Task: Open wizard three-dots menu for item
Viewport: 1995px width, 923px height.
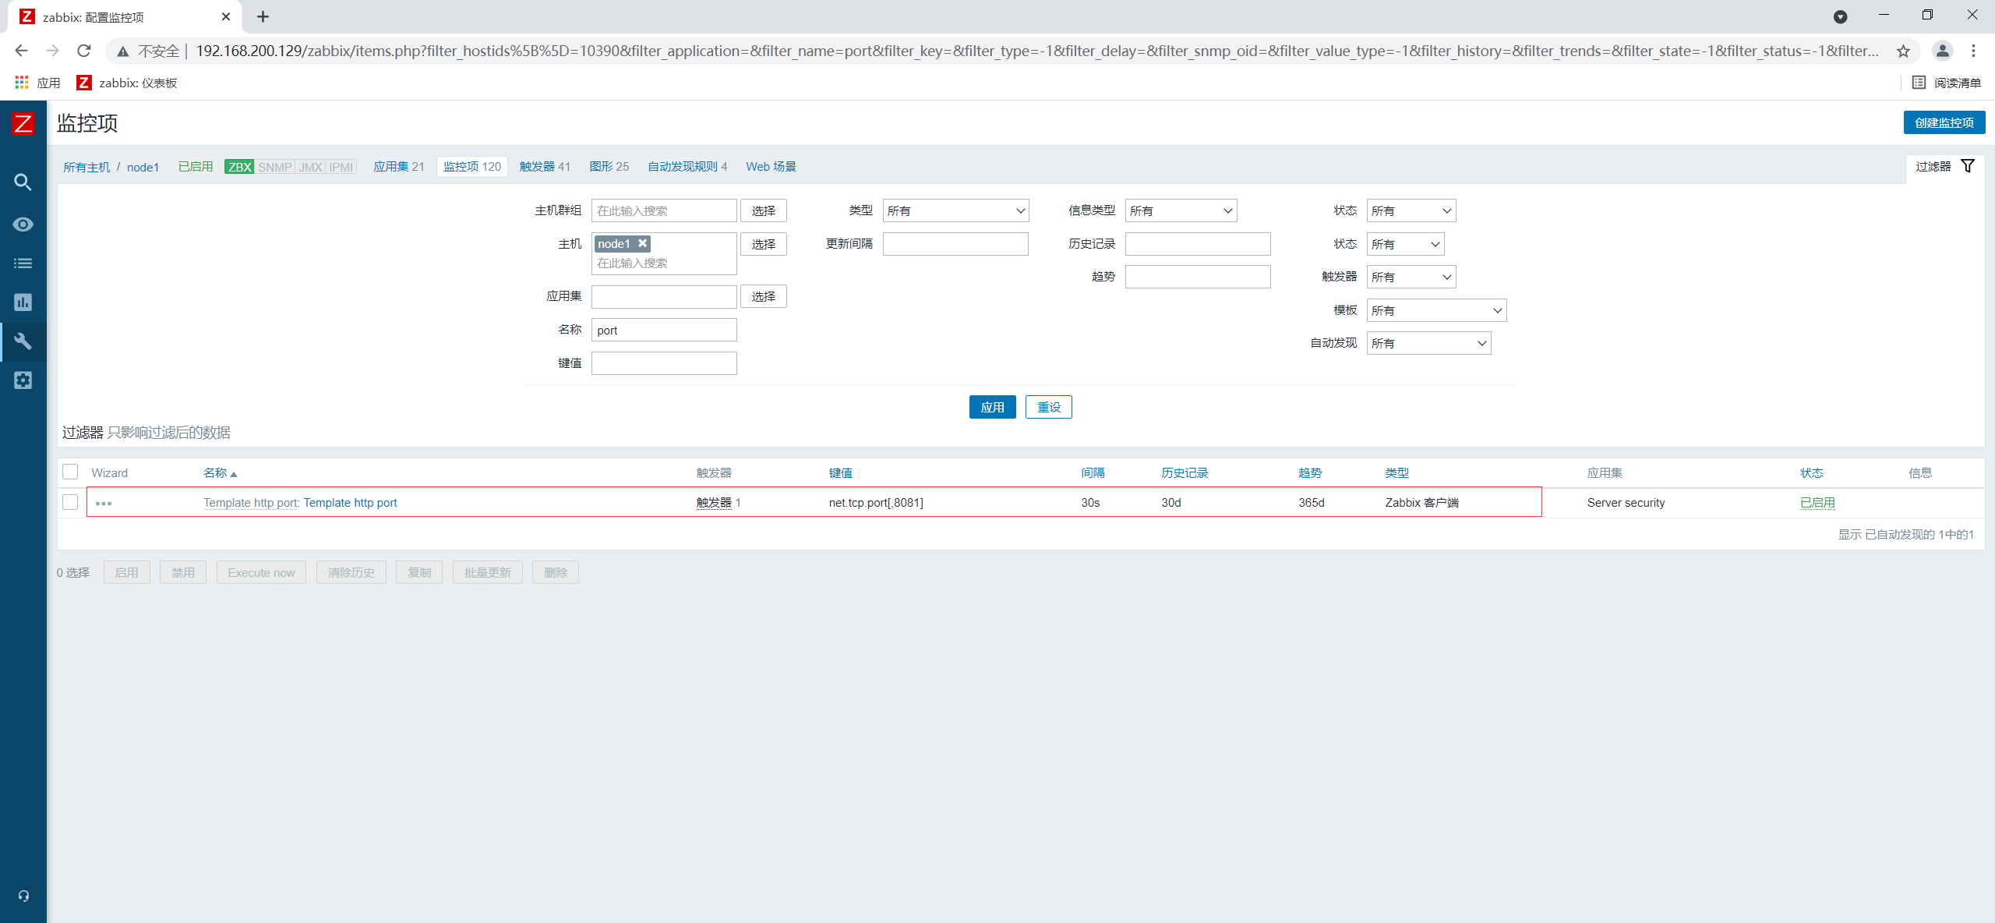Action: coord(104,504)
